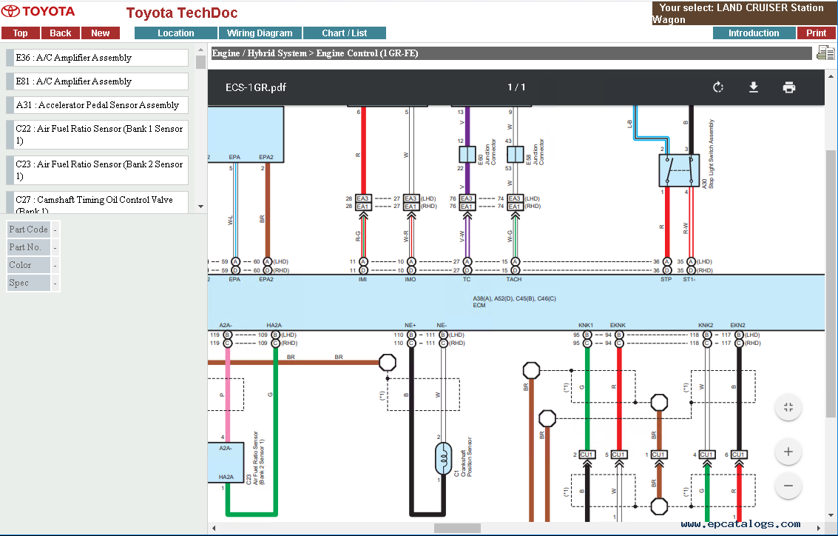Zoom out of the wiring diagram
The image size is (838, 536).
coord(788,486)
